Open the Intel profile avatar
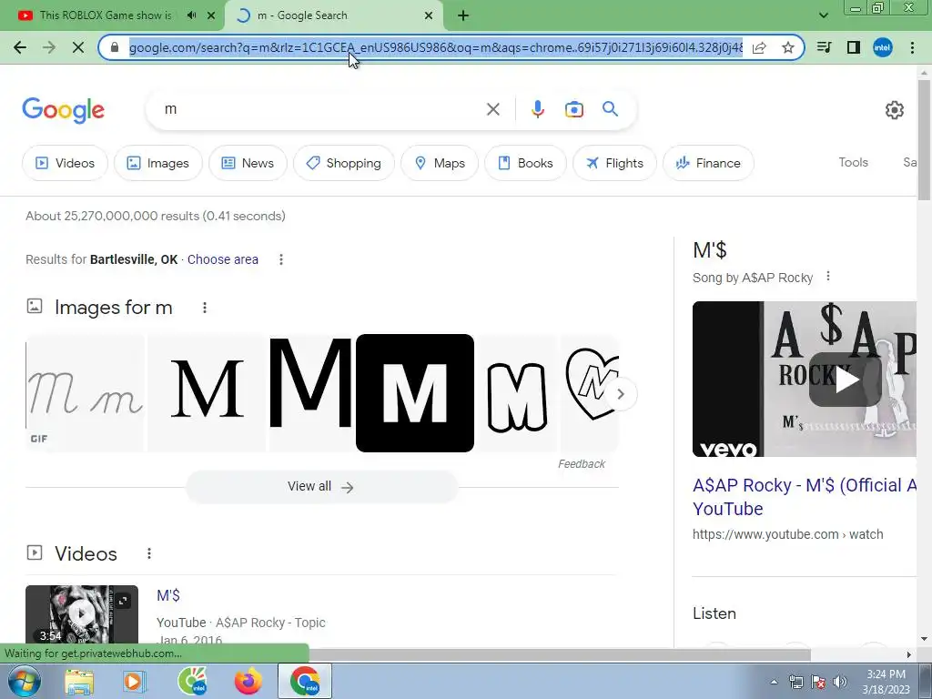This screenshot has height=699, width=932. pyautogui.click(x=883, y=47)
